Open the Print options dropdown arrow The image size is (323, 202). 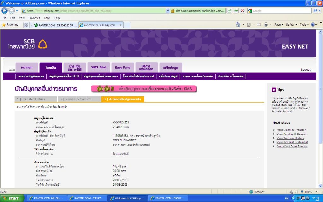tap(271, 25)
